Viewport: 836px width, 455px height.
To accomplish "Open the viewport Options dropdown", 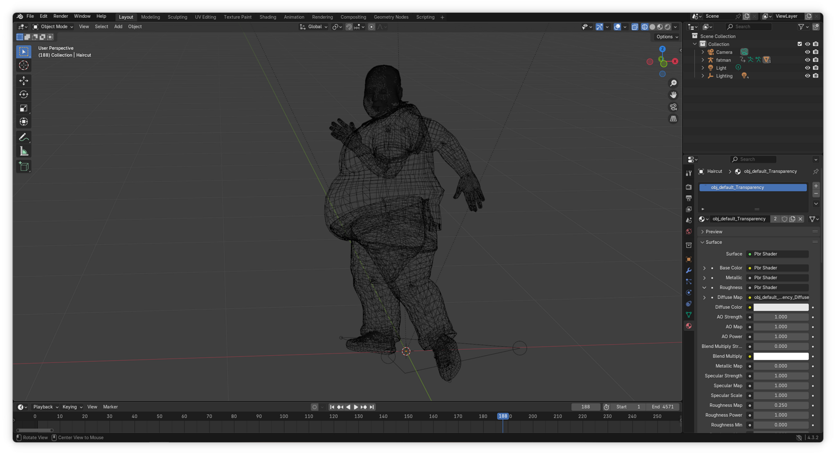I will [x=667, y=37].
